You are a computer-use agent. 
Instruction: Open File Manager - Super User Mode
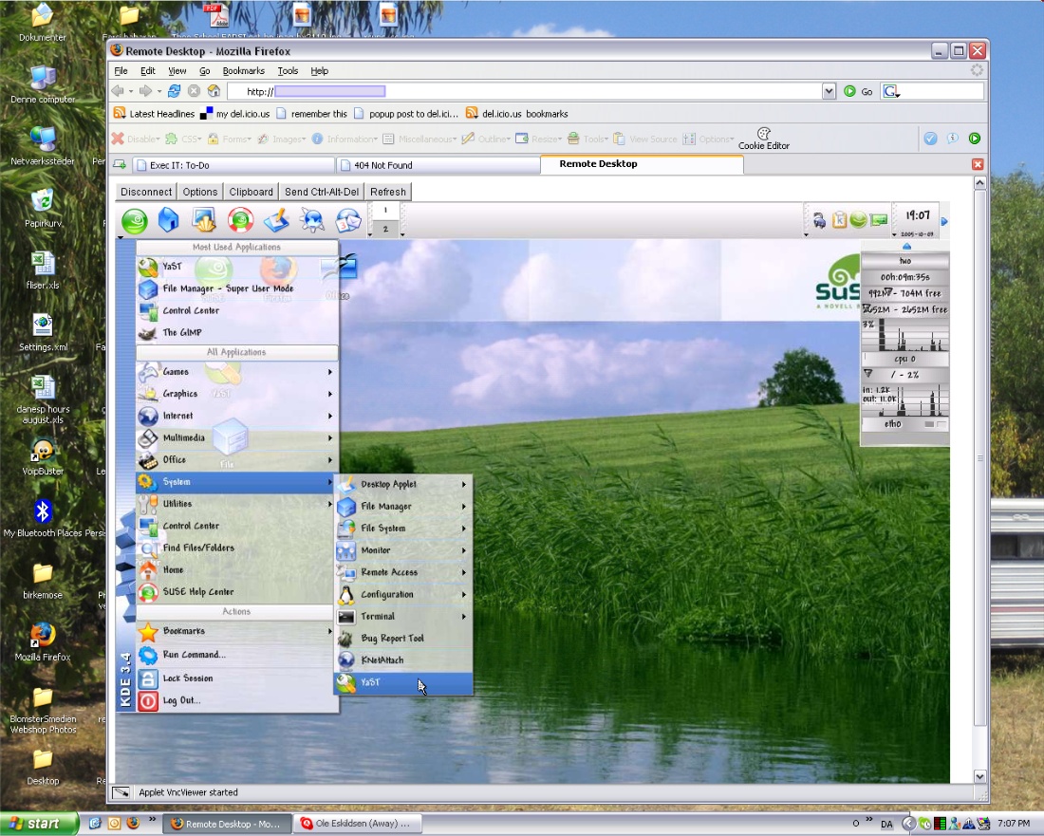[236, 288]
